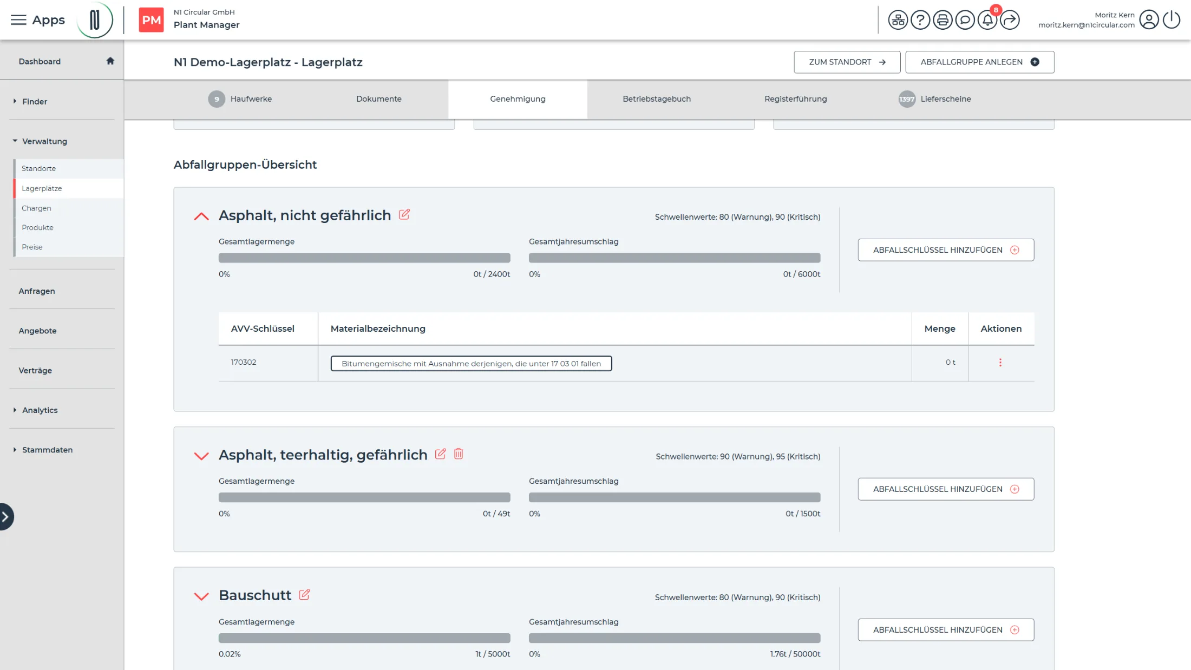Open the organization structure icon in header
The width and height of the screenshot is (1191, 670).
[898, 20]
